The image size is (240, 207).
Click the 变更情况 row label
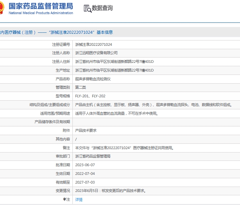[63, 191]
